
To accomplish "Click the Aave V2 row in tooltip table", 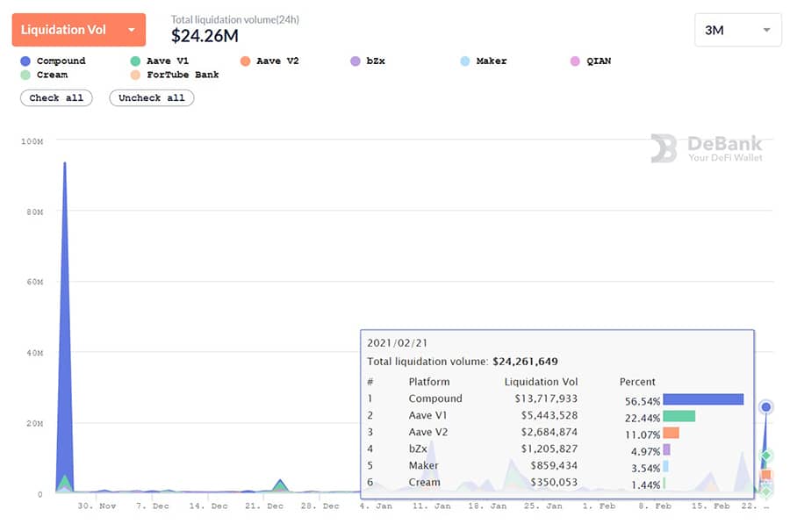I will (x=557, y=433).
